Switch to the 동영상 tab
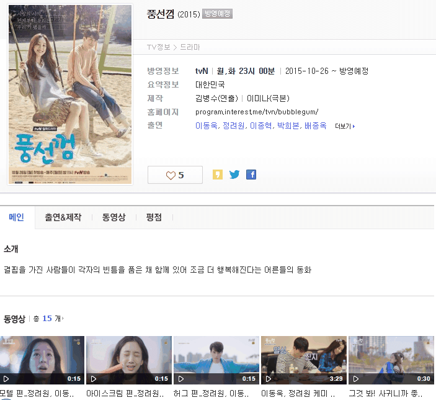Viewport: 436px width, 400px height. point(113,217)
